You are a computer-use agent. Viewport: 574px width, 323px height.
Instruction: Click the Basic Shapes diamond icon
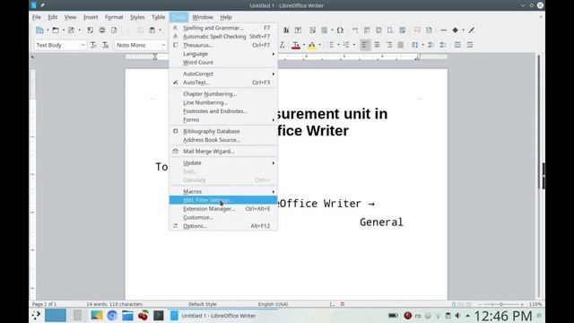tap(455, 31)
